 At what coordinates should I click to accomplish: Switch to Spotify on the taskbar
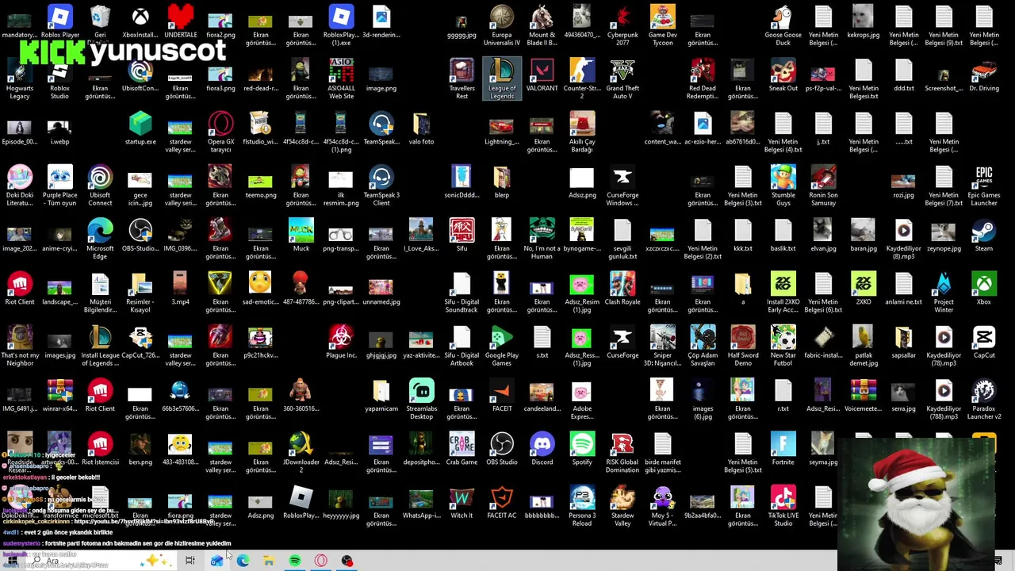[295, 561]
